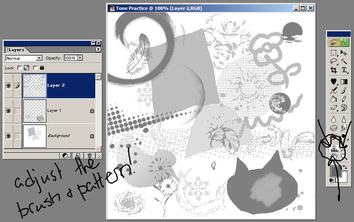The width and height of the screenshot is (354, 222).
Task: Select the Lasso tool
Action: (x=334, y=61)
